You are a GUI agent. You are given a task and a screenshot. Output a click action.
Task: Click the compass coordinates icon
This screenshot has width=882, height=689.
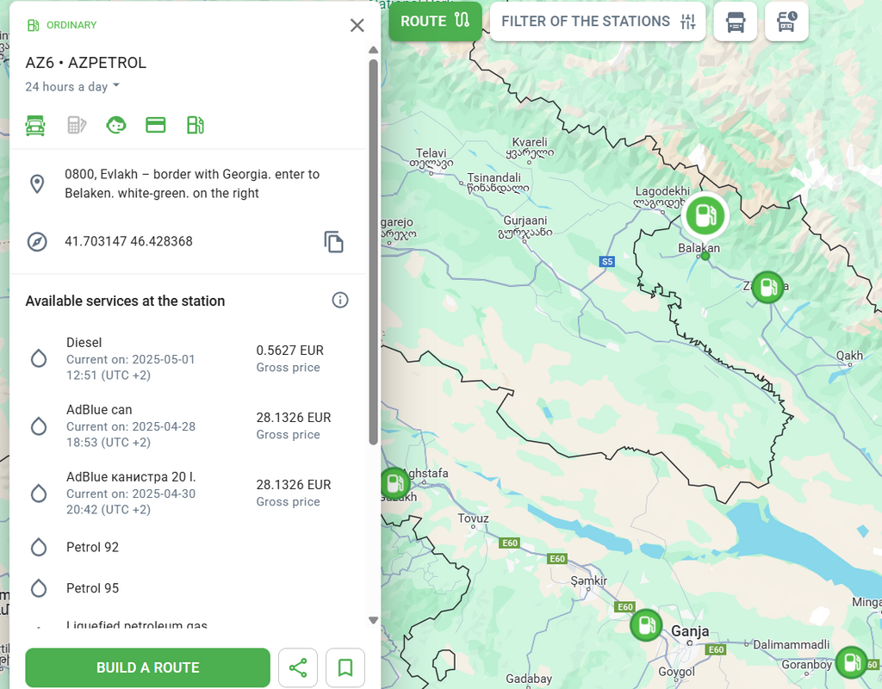[37, 242]
